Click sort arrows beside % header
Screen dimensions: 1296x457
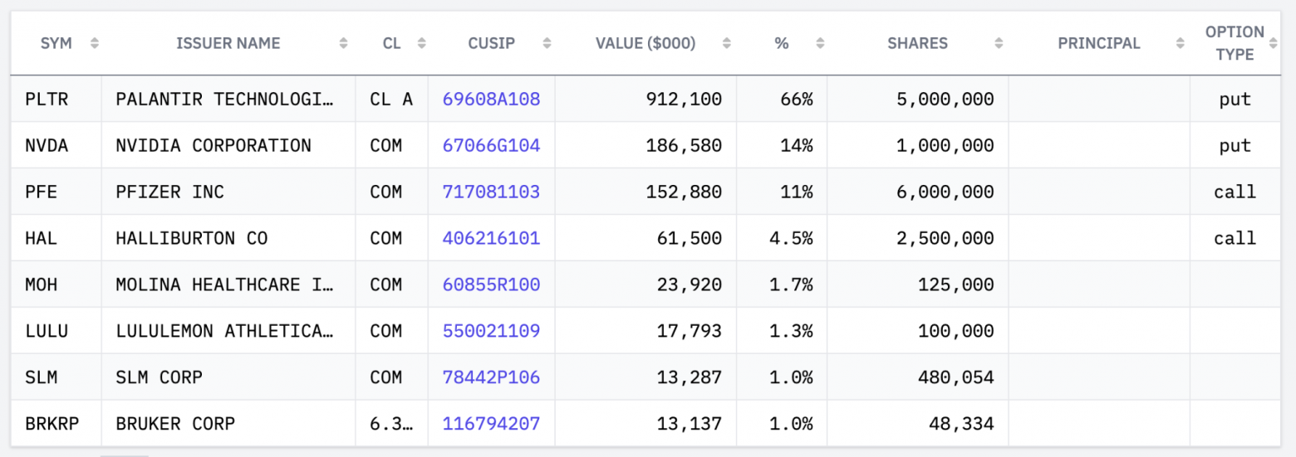[x=820, y=43]
